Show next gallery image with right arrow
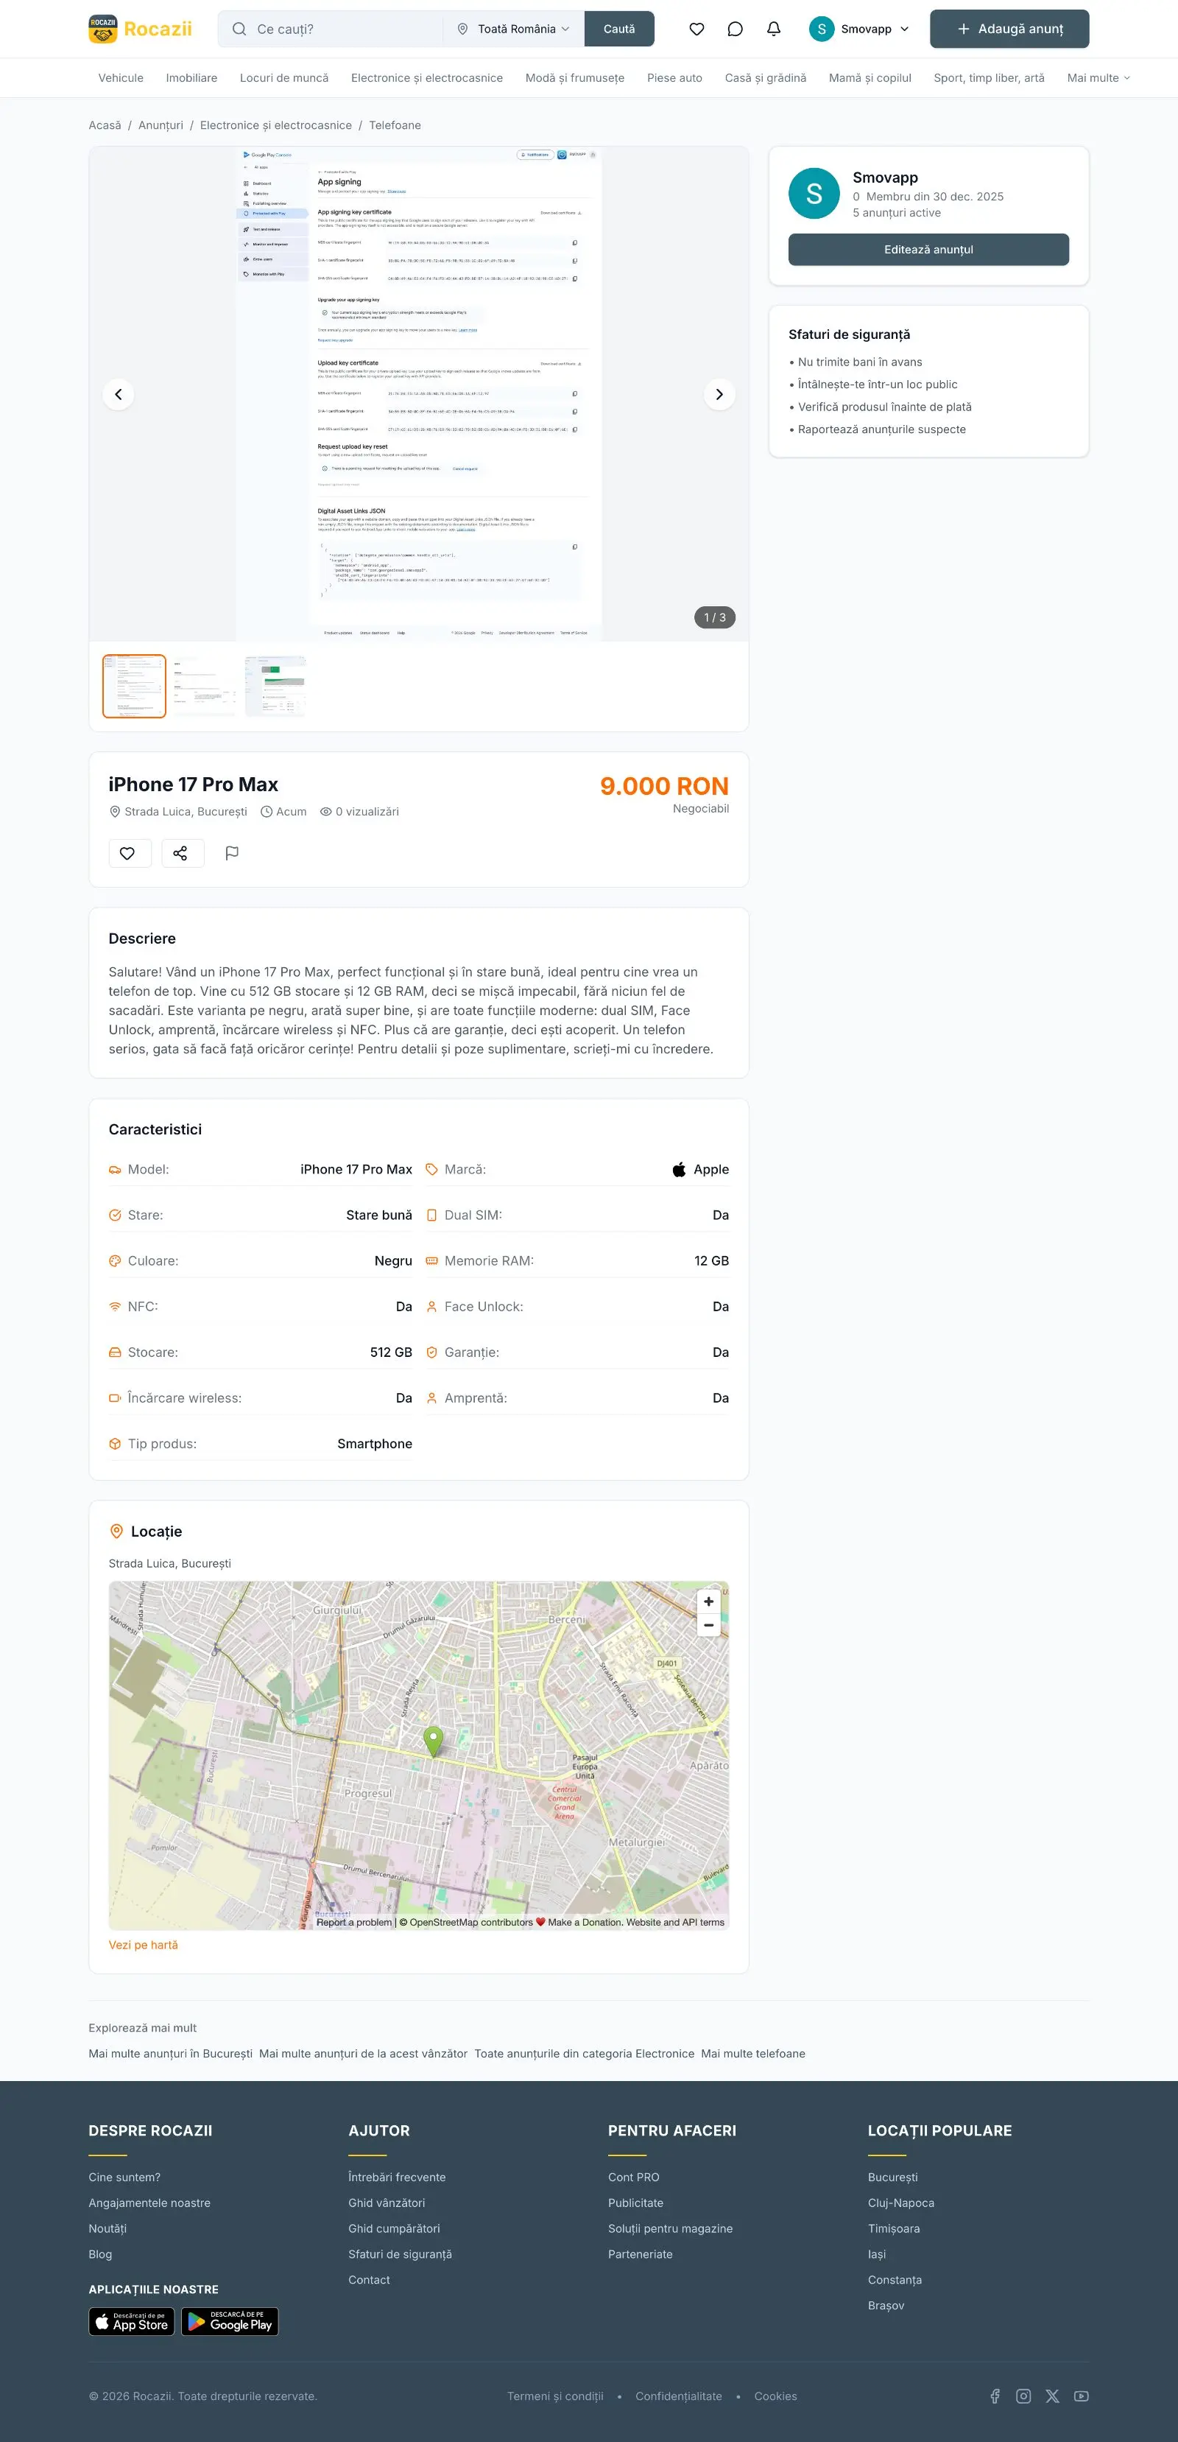This screenshot has height=2442, width=1178. click(719, 394)
